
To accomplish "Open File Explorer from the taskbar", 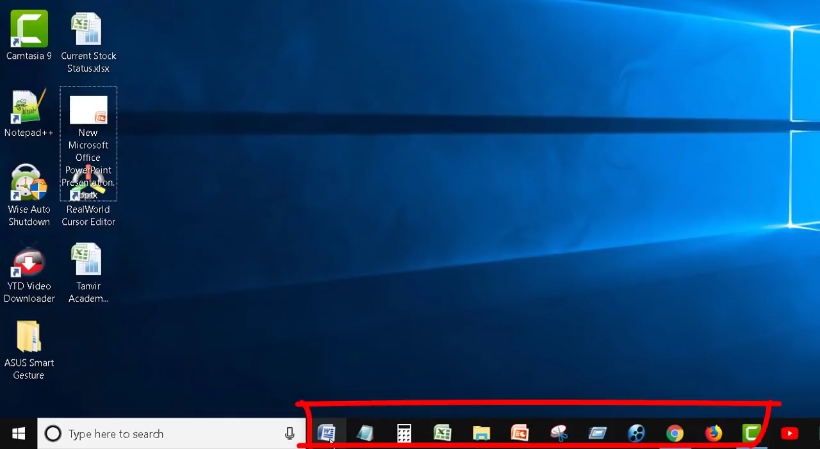I will [x=481, y=434].
